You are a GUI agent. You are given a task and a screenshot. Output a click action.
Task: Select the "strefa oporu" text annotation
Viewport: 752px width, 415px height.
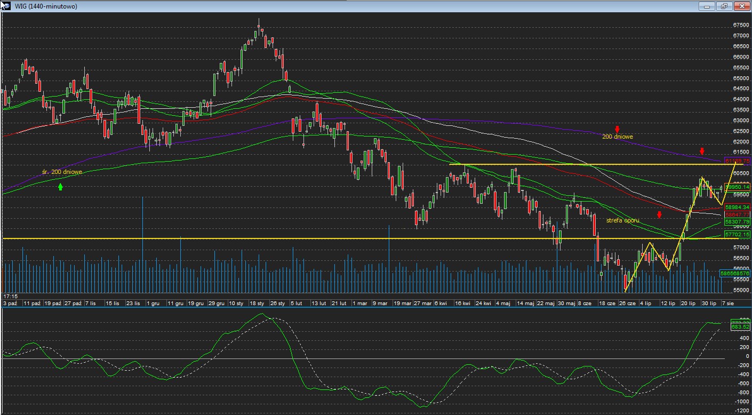tap(622, 220)
